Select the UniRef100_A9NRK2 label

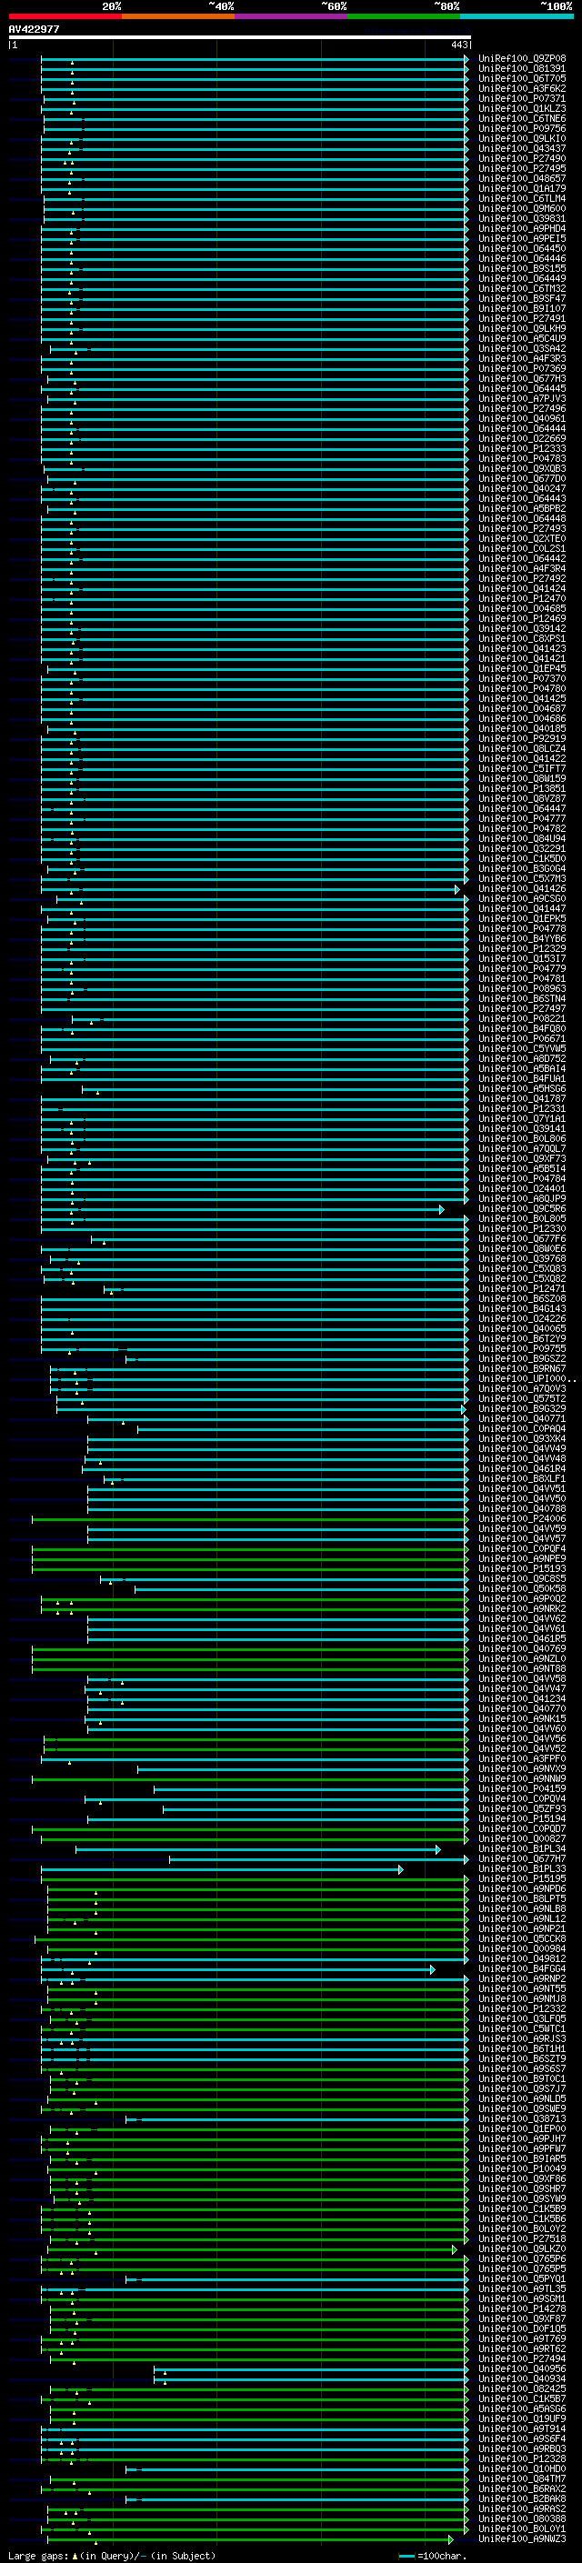pyautogui.click(x=522, y=1607)
